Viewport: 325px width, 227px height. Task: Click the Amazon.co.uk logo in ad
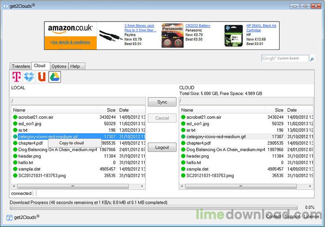tap(70, 28)
